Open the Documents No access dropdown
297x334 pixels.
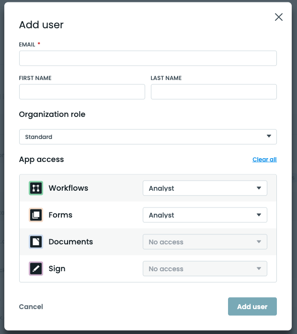205,242
